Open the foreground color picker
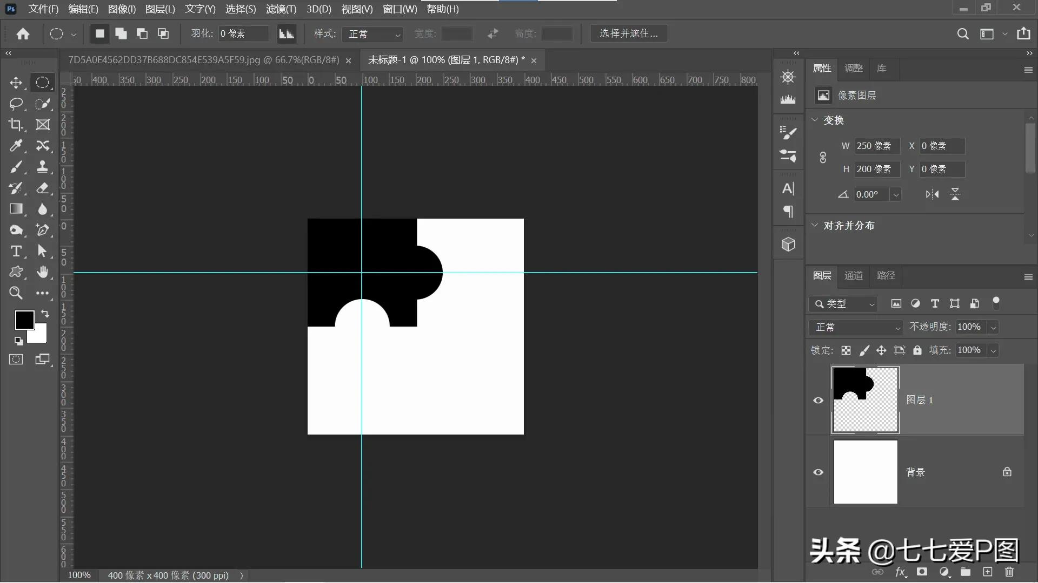Image resolution: width=1038 pixels, height=583 pixels. click(x=24, y=320)
